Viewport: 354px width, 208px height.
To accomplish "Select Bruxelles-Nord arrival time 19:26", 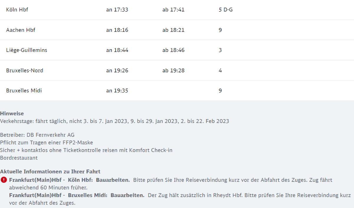I will (x=117, y=71).
